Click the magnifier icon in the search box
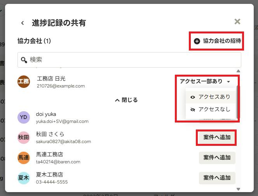This screenshot has height=196, width=258. click(24, 60)
